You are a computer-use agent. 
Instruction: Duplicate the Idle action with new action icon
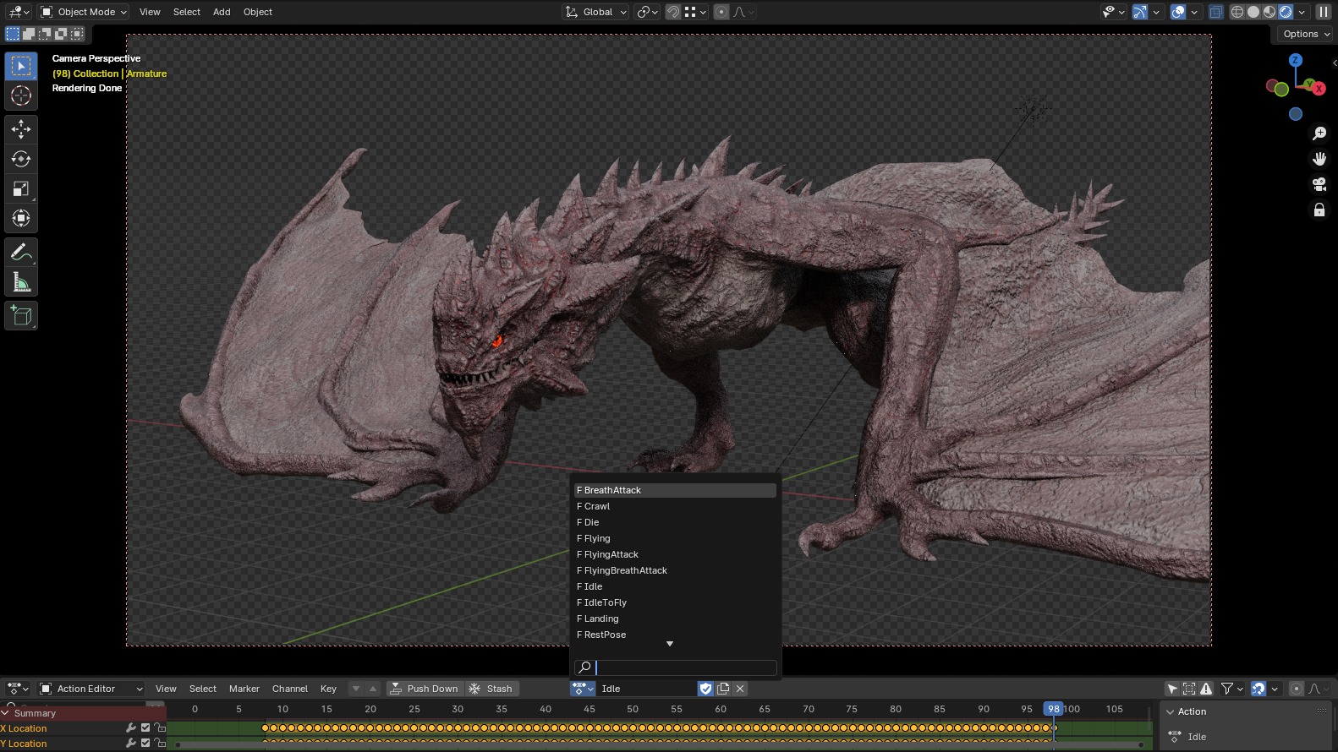click(723, 689)
